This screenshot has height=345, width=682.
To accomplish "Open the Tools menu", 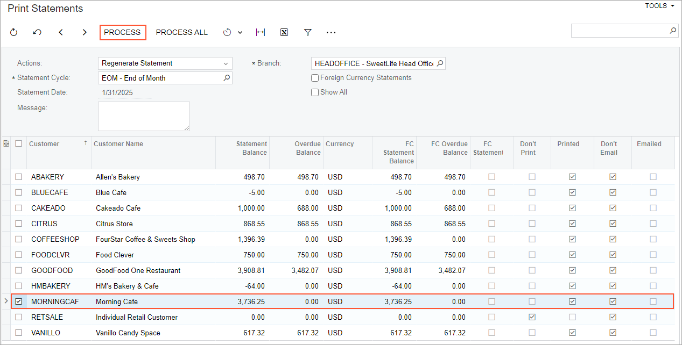I will click(659, 6).
